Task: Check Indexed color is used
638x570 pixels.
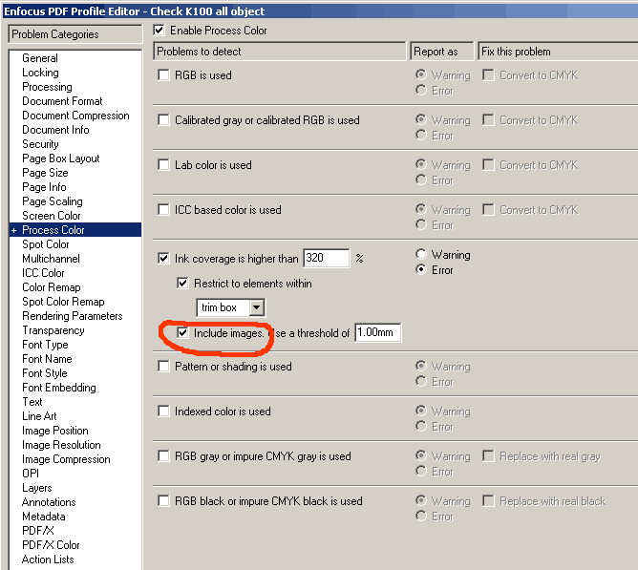Action: [163, 411]
